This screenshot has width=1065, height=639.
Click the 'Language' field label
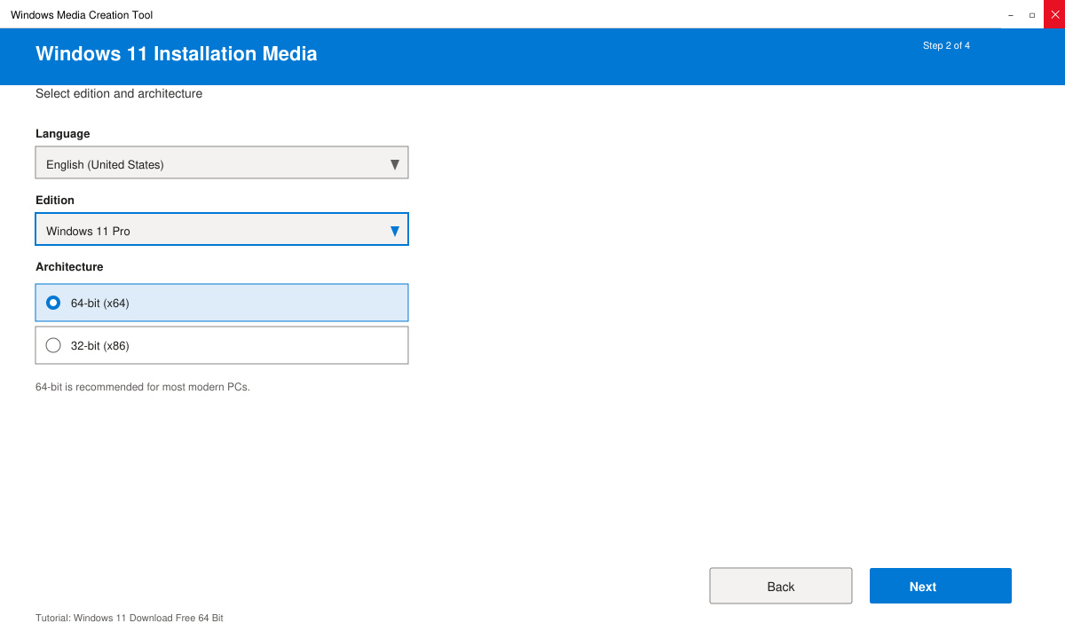(63, 134)
